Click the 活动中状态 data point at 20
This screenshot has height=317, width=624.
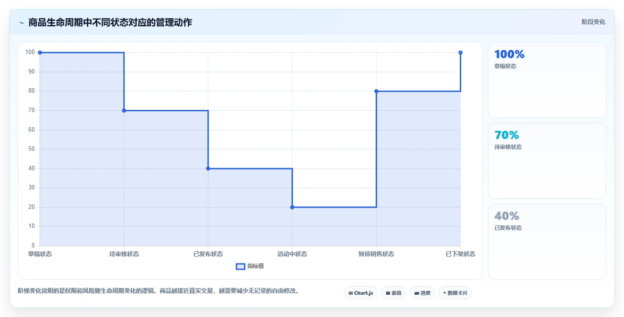tap(292, 207)
